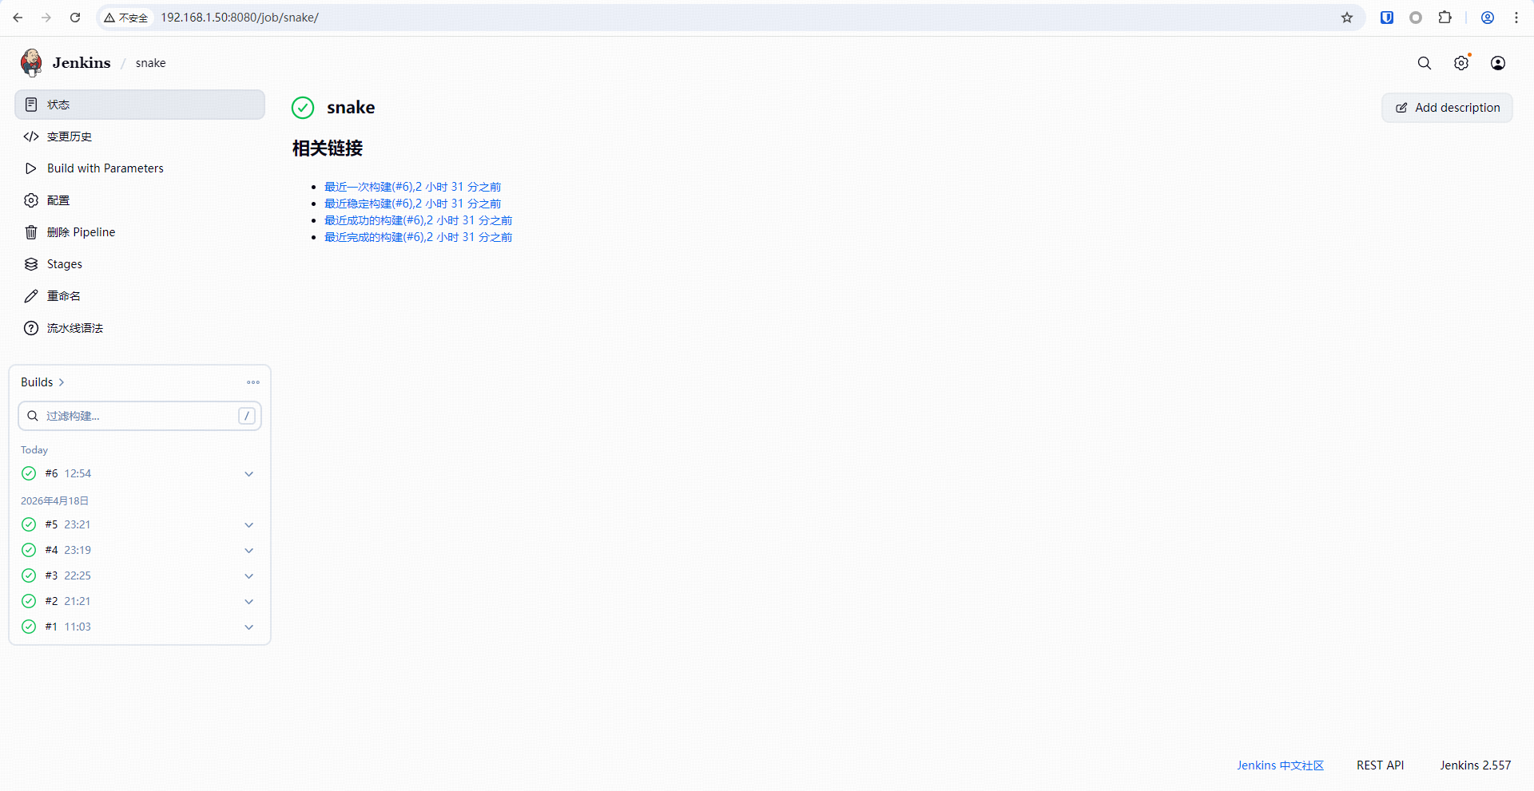
Task: Click the 2026年4月18日 date label in Builds
Action: (54, 500)
